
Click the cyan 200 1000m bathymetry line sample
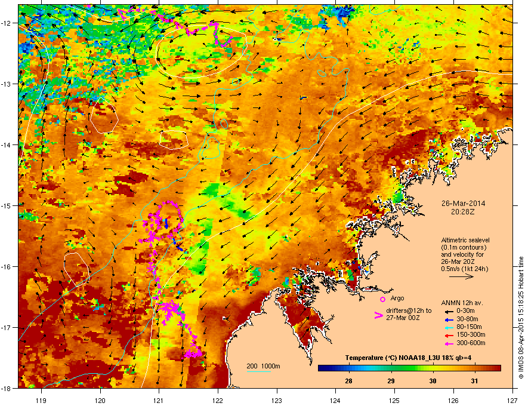click(x=259, y=371)
